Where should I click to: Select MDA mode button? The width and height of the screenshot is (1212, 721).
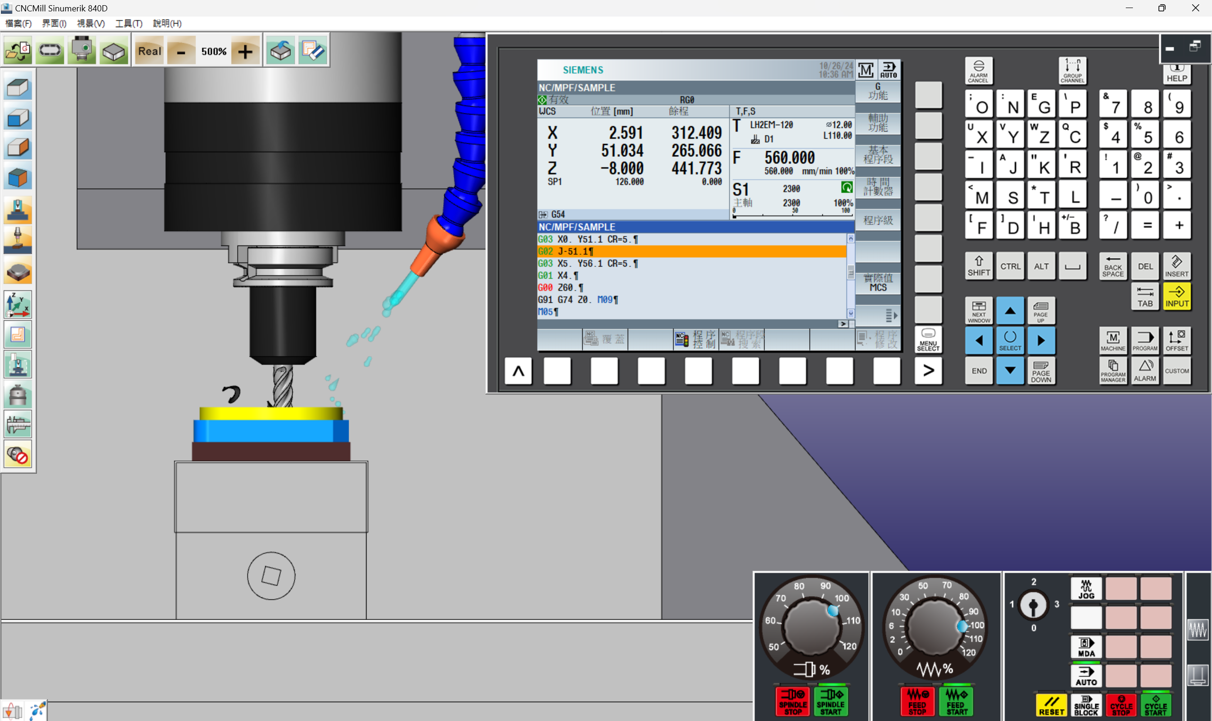(1086, 647)
